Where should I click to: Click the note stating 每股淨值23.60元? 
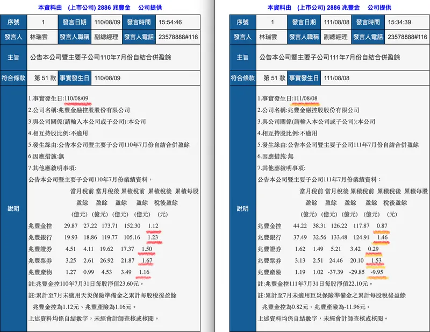86,284
